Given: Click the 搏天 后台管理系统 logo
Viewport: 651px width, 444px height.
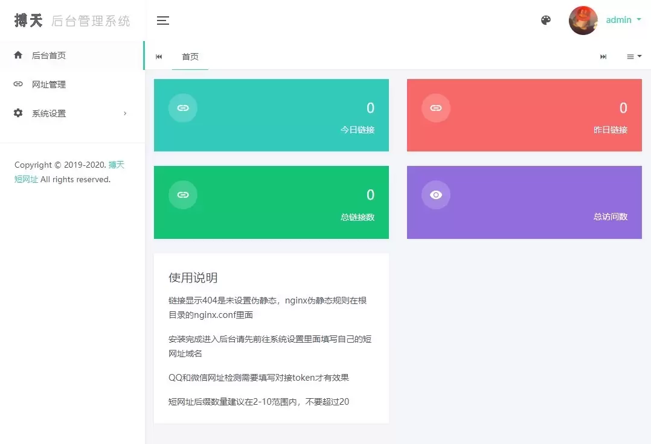Looking at the screenshot, I should tap(72, 21).
